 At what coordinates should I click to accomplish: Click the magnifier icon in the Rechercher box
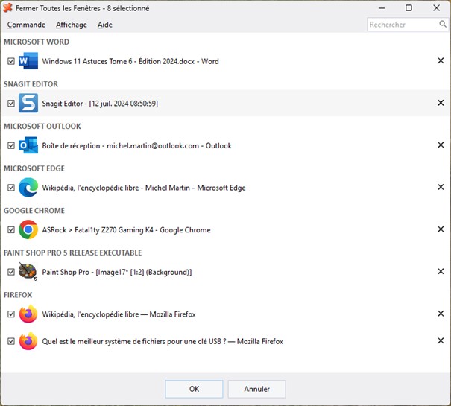coord(442,25)
